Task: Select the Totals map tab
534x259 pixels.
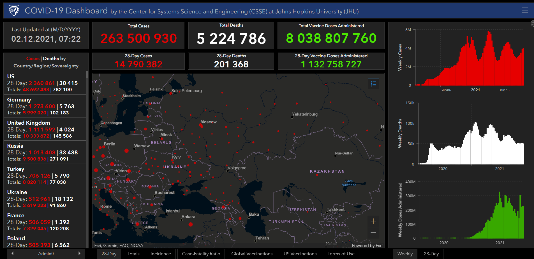Action: coord(133,254)
